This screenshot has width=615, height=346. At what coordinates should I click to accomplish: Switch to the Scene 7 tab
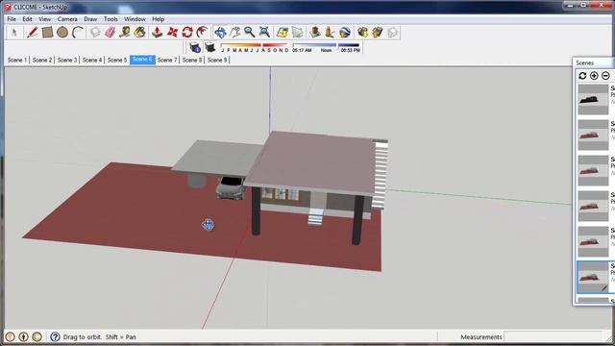pos(167,60)
